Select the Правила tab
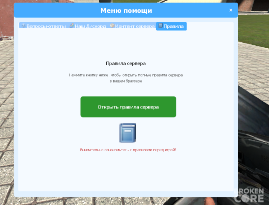This screenshot has height=205, width=269. [171, 26]
